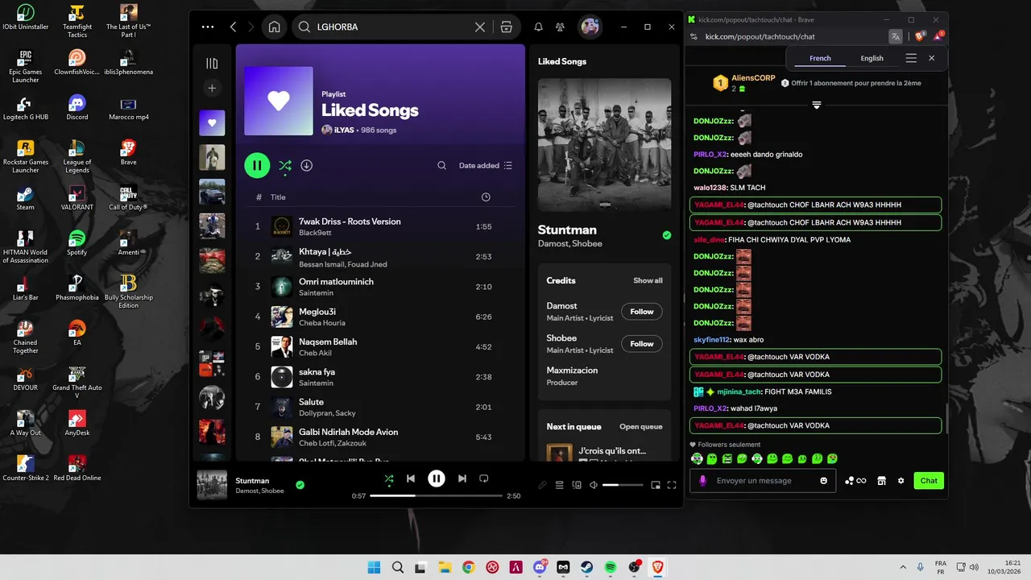Click the plus Create button in Spotify sidebar
The width and height of the screenshot is (1031, 580).
click(x=212, y=89)
